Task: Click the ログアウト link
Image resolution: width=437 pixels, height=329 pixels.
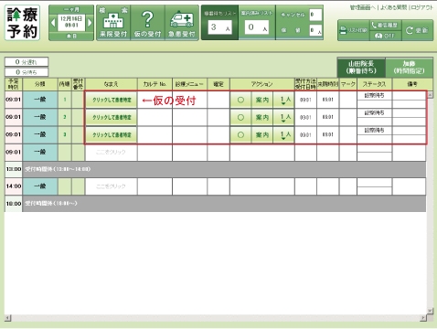Action: pos(422,7)
